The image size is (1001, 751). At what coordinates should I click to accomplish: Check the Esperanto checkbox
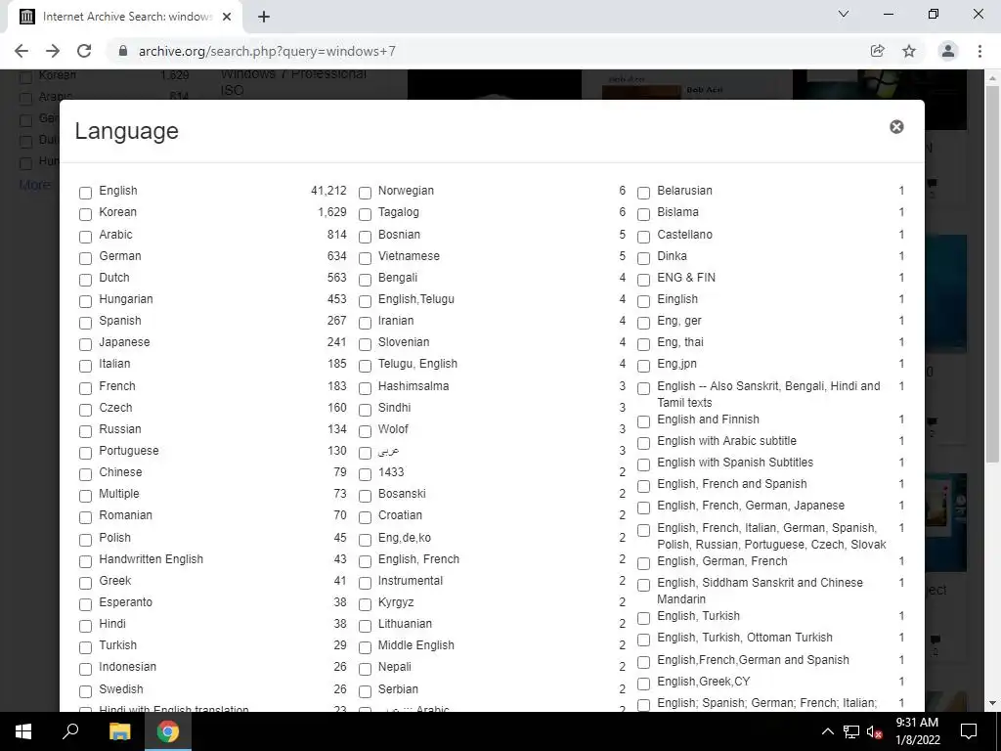tap(86, 604)
